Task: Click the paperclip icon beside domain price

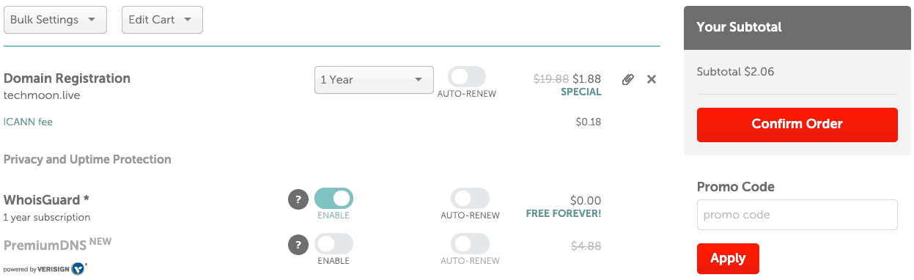Action: tap(627, 79)
